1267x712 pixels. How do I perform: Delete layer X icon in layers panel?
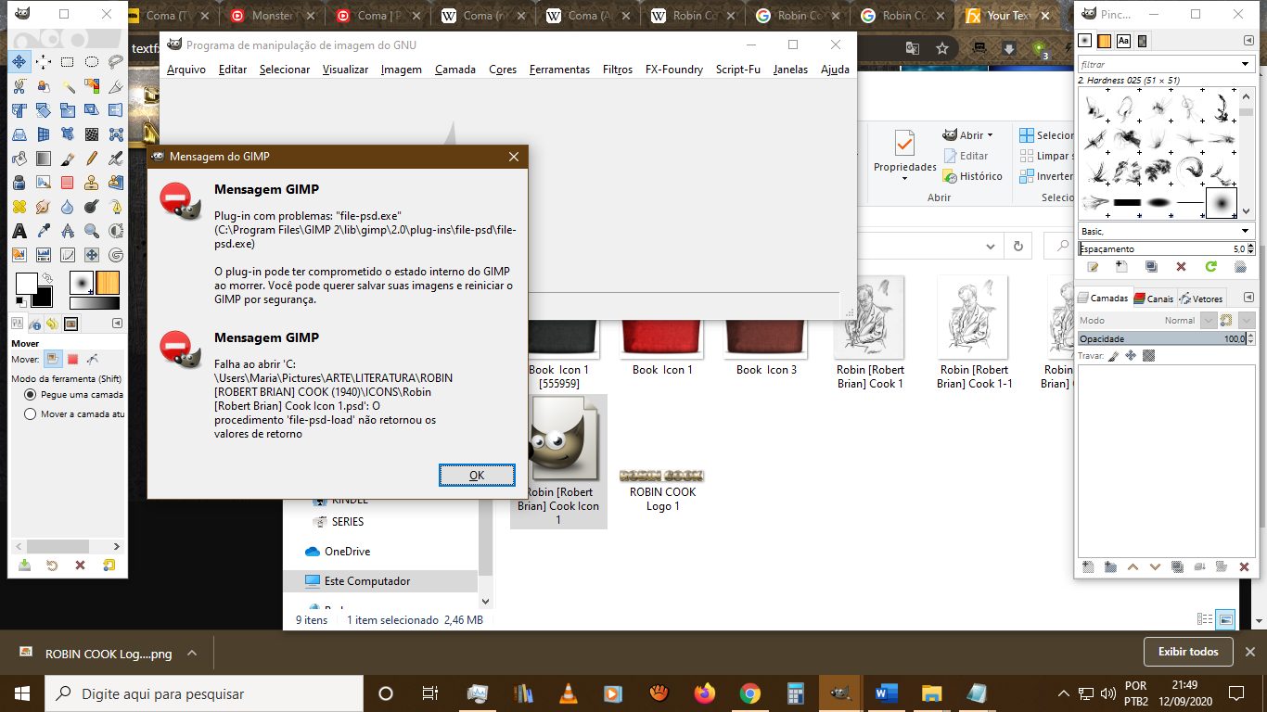[1244, 566]
